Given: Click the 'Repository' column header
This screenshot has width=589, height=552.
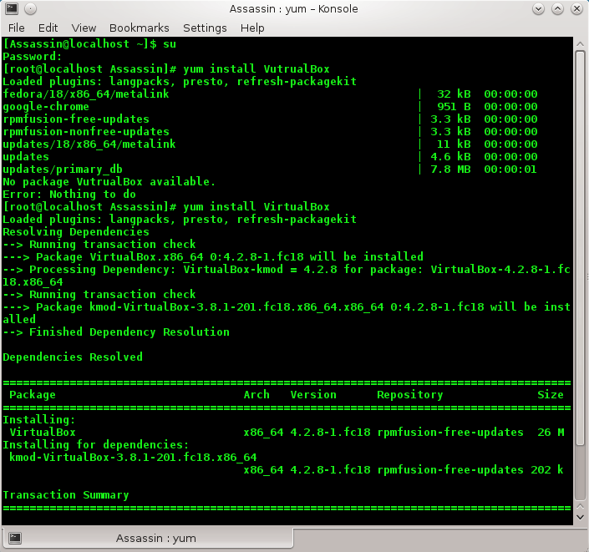Looking at the screenshot, I should 410,395.
